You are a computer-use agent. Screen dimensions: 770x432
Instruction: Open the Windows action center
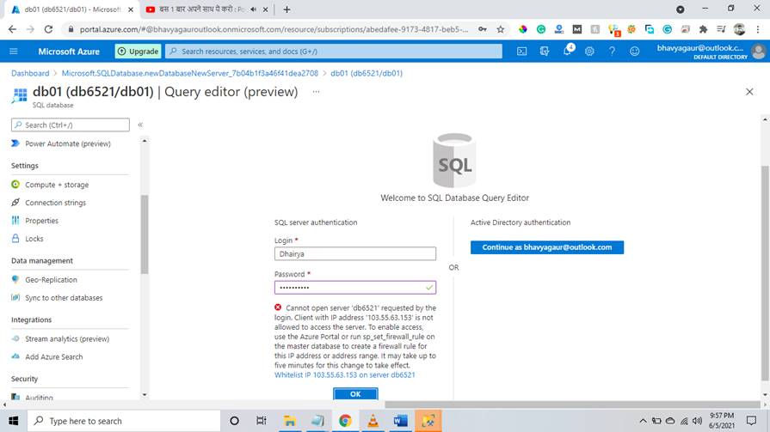pyautogui.click(x=751, y=421)
